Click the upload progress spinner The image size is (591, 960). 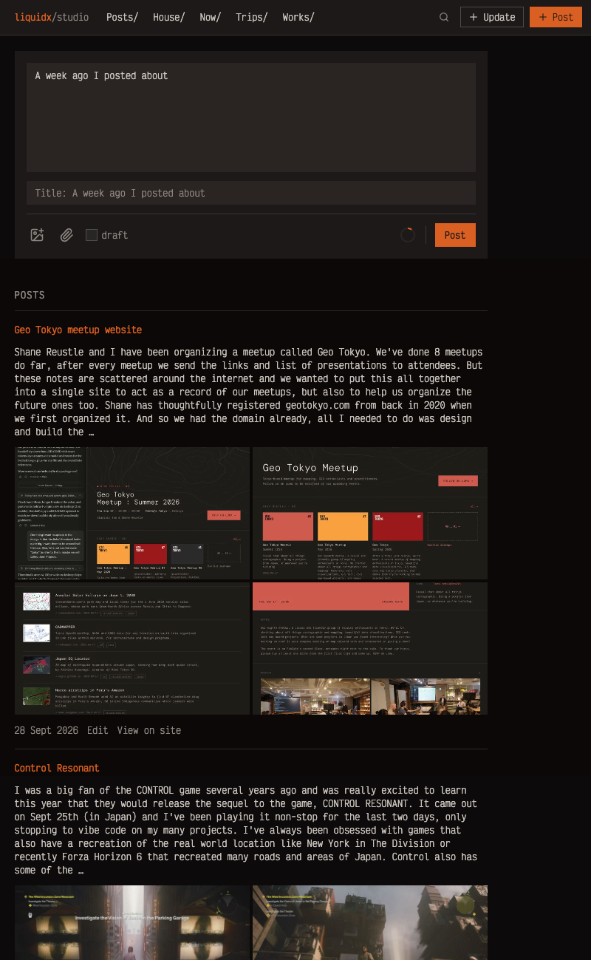[x=408, y=235]
